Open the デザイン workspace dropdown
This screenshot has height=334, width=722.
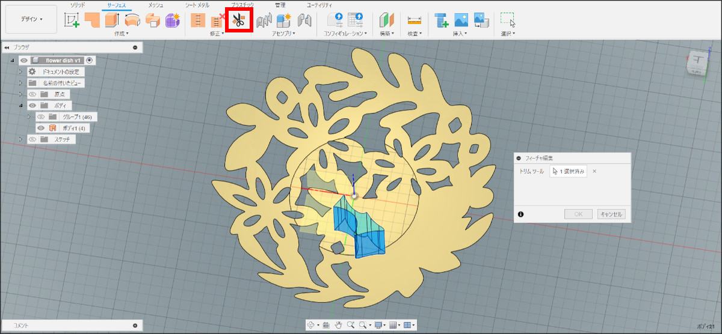pyautogui.click(x=31, y=19)
